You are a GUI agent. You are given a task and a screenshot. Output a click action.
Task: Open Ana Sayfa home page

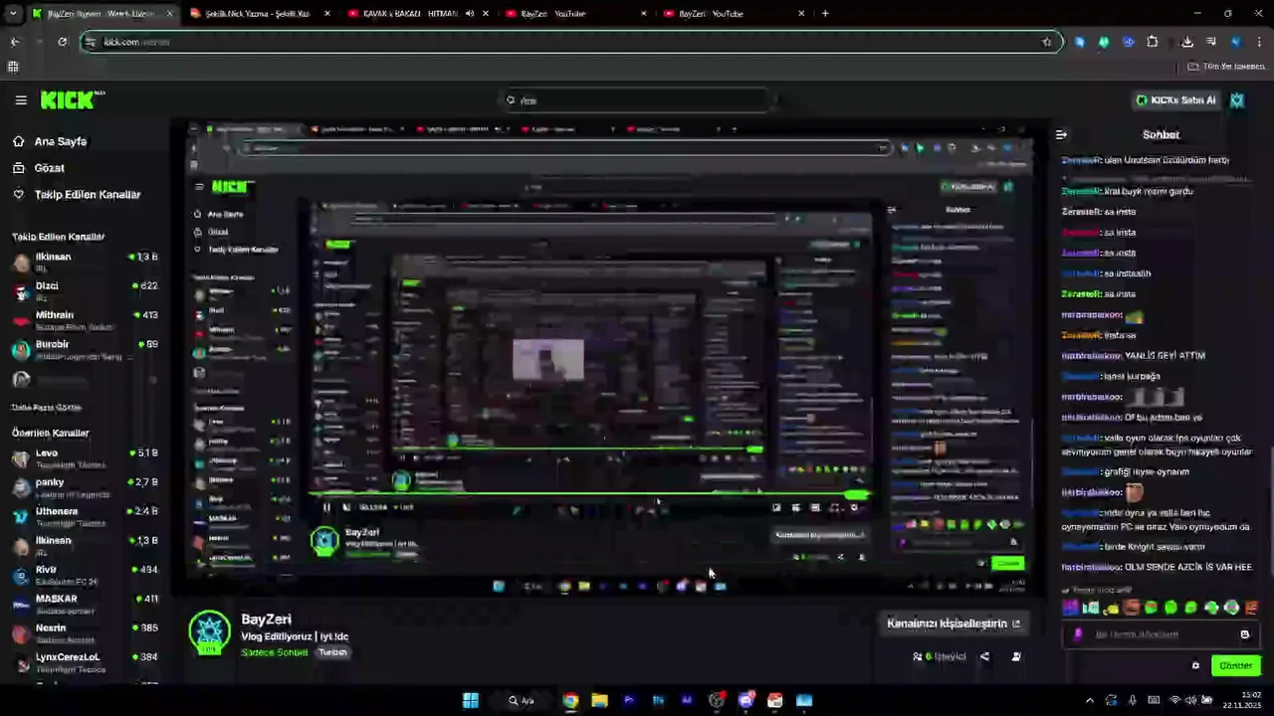click(x=60, y=141)
